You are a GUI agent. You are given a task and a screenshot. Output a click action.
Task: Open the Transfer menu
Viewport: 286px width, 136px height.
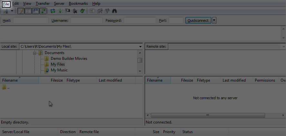pyautogui.click(x=42, y=4)
